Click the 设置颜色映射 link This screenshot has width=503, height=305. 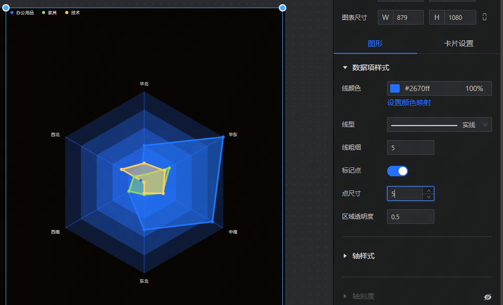point(409,103)
